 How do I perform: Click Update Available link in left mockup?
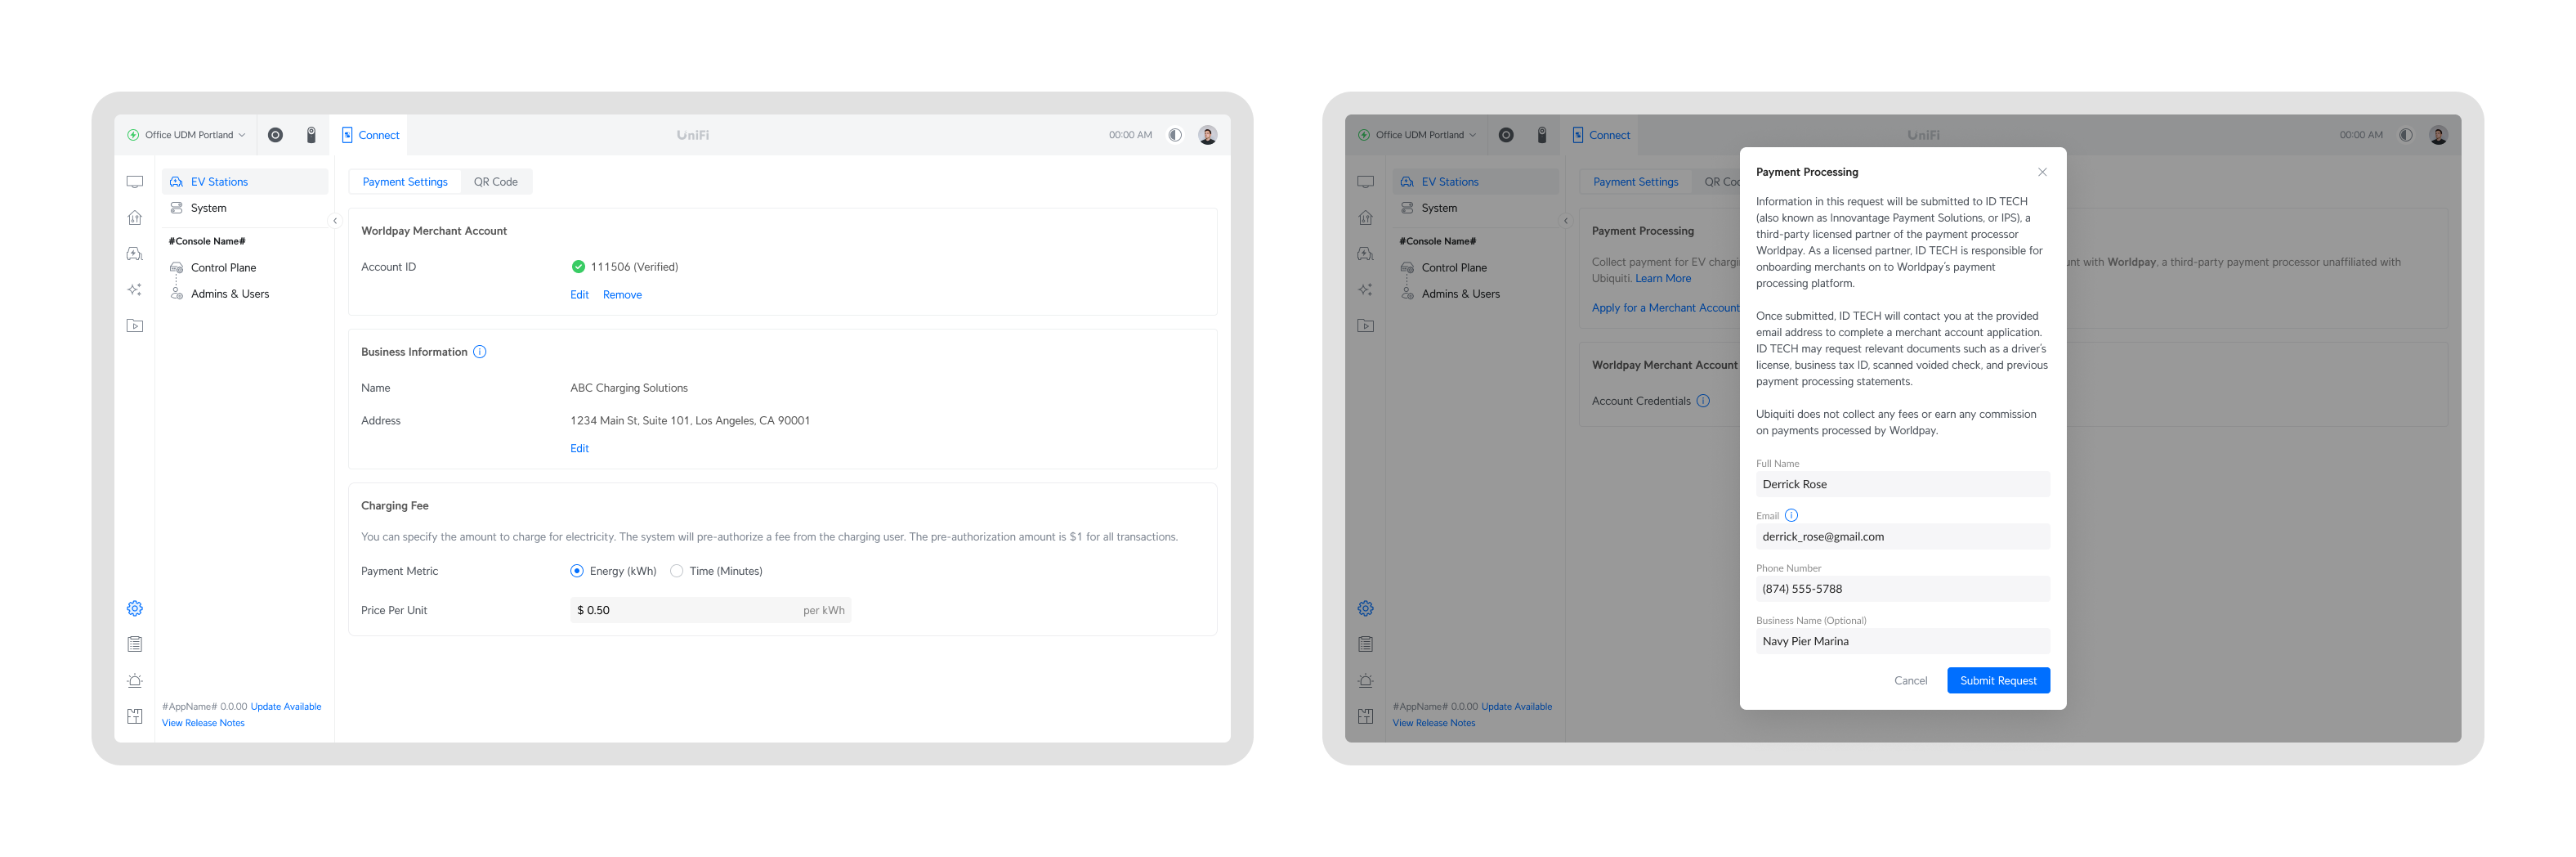click(286, 707)
